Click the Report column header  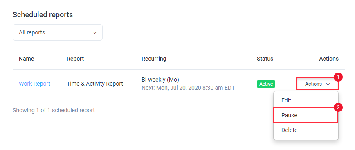[75, 59]
